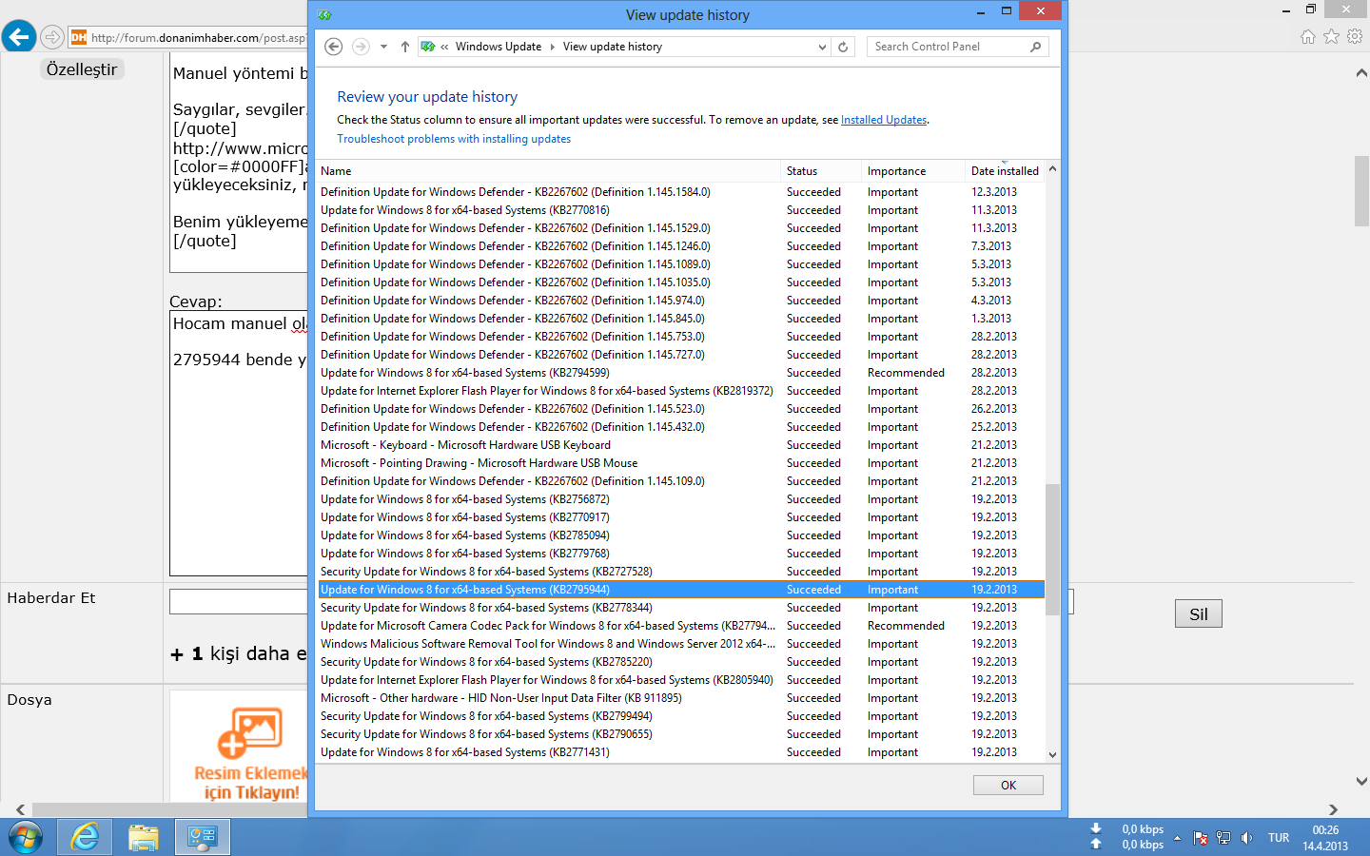The width and height of the screenshot is (1370, 856).
Task: Open Internet Explorer from taskbar
Action: click(x=85, y=838)
